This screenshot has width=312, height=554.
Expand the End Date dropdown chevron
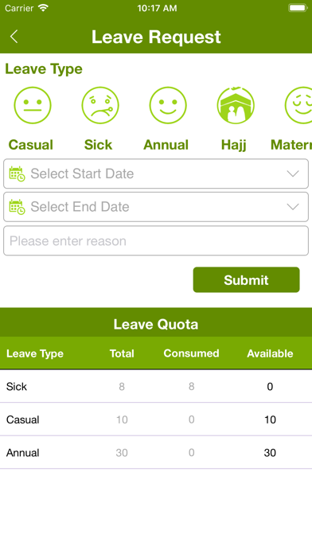pyautogui.click(x=293, y=207)
